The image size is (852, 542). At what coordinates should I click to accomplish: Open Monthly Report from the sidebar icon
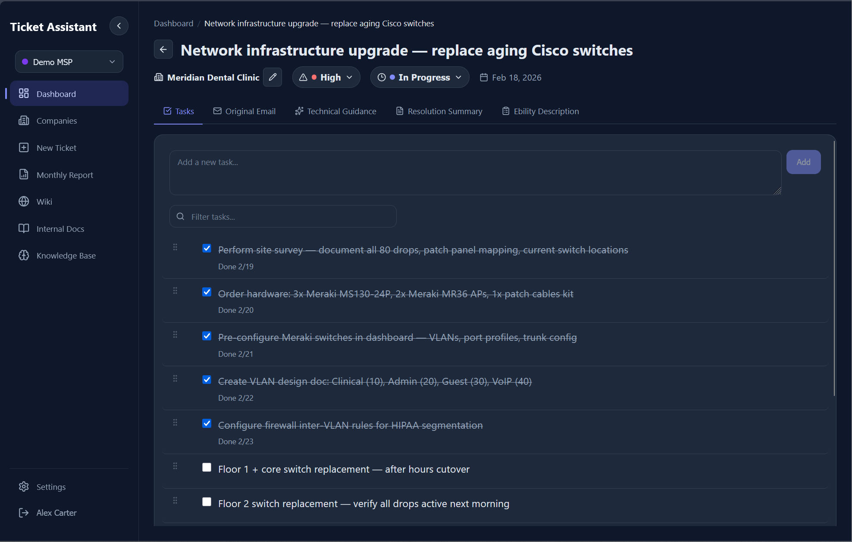click(24, 174)
